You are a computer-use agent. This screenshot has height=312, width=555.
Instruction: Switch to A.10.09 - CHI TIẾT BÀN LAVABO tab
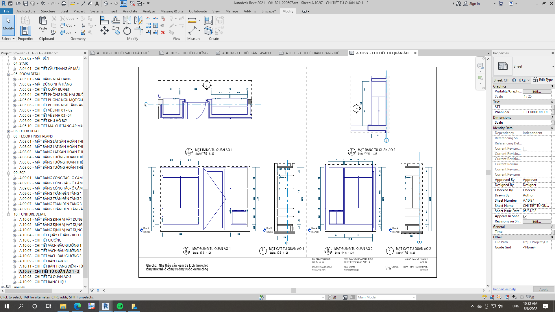point(246,53)
